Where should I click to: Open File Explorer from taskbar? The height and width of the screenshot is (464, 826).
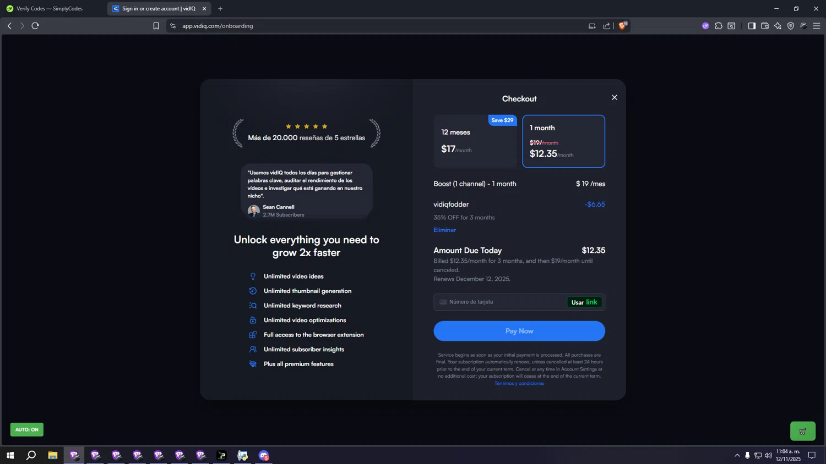point(53,455)
